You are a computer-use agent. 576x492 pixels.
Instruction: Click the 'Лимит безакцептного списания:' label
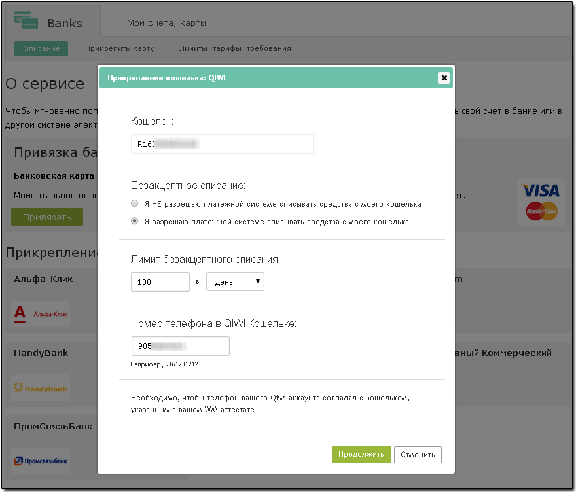tap(206, 260)
